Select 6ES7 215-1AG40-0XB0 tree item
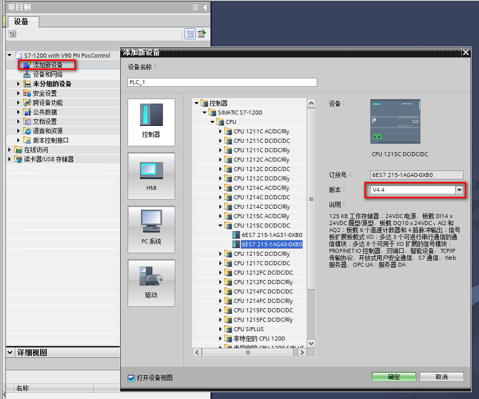The width and height of the screenshot is (479, 399). pyautogui.click(x=272, y=244)
